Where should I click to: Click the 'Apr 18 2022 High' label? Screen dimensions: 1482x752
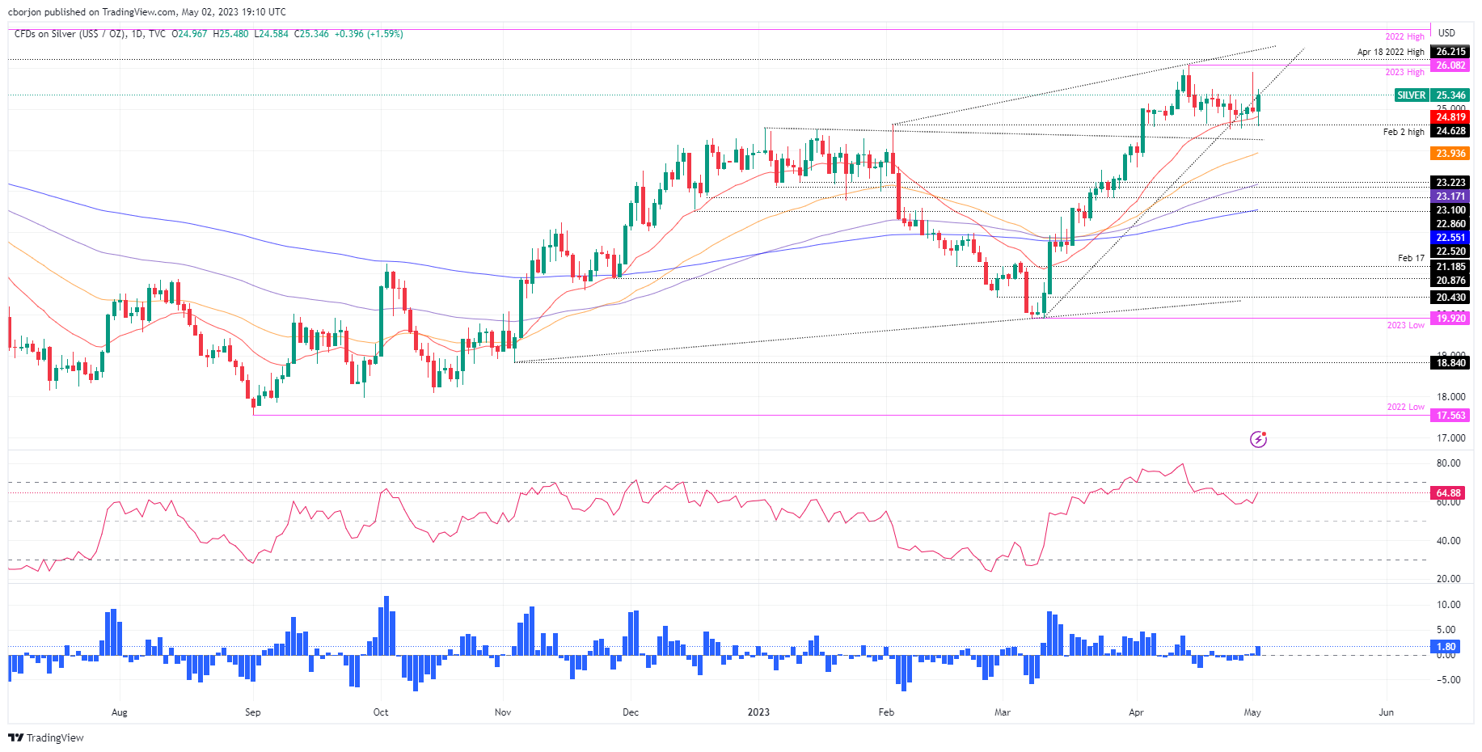pyautogui.click(x=1391, y=52)
